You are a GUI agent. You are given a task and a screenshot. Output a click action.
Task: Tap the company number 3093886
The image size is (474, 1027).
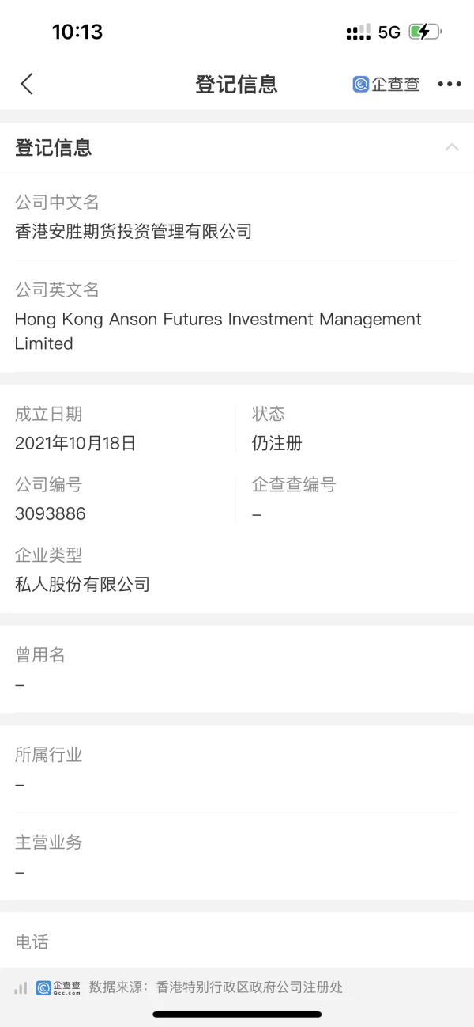click(50, 513)
